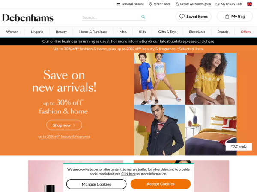Click the My Beauty Club card icon
Viewport: 257px width, 192px height.
[218, 4]
